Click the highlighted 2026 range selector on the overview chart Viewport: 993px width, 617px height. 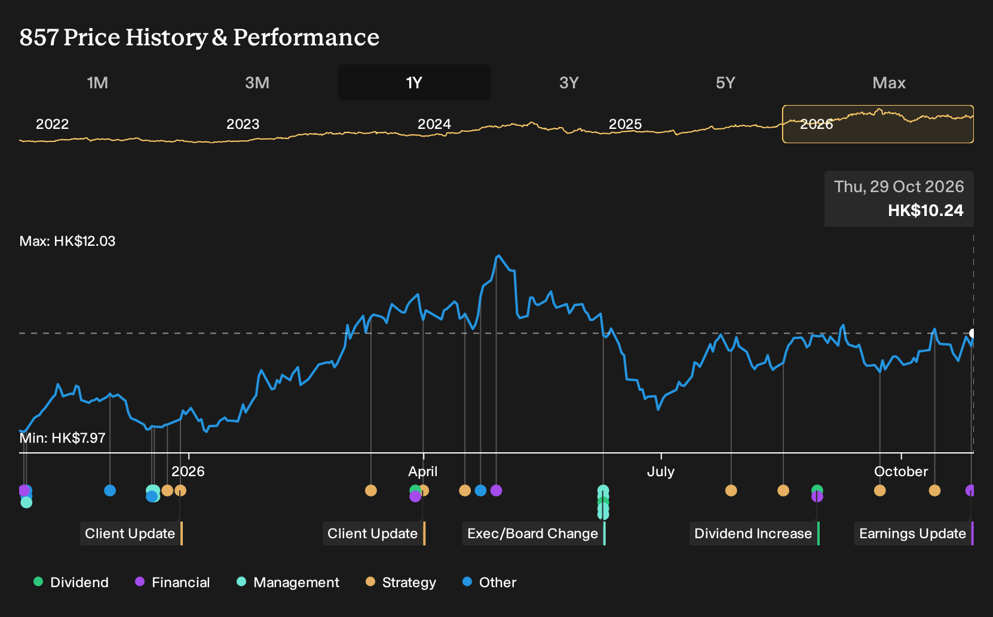tap(878, 124)
